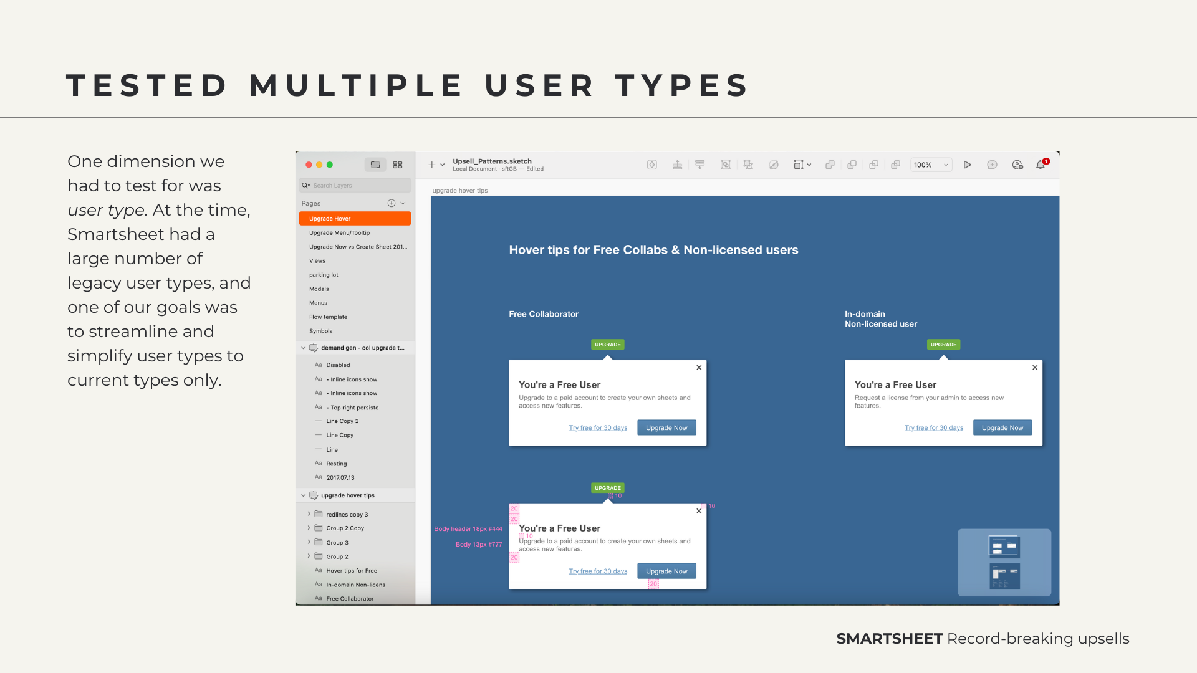Click the add comment bubble icon
This screenshot has width=1197, height=673.
(992, 165)
